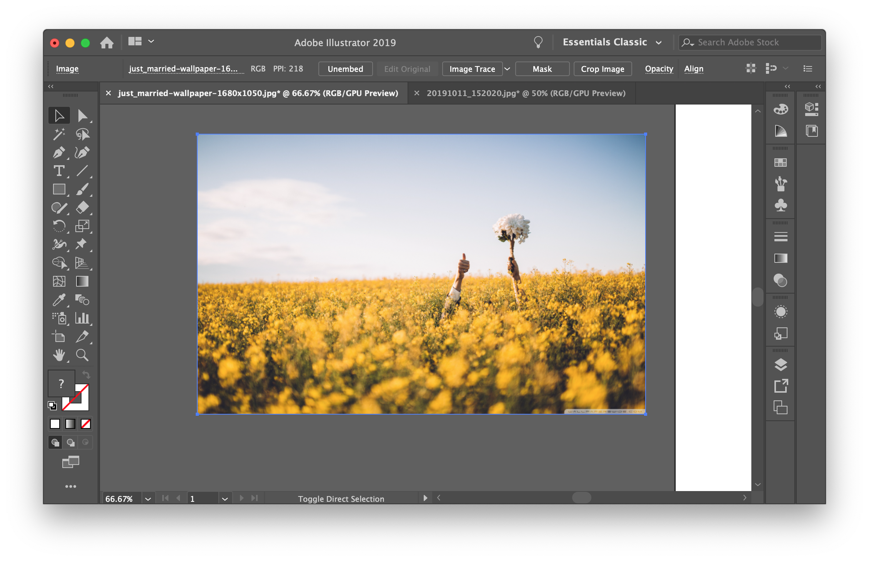Switch to the 20191011_152020.jpg tab
This screenshot has height=561, width=869.
click(526, 93)
